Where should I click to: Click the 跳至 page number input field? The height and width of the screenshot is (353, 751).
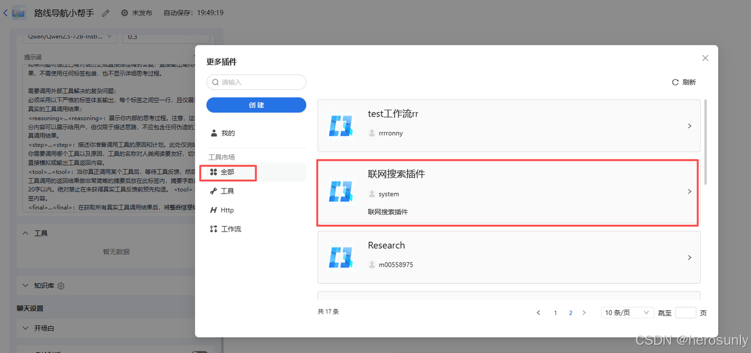pyautogui.click(x=685, y=313)
